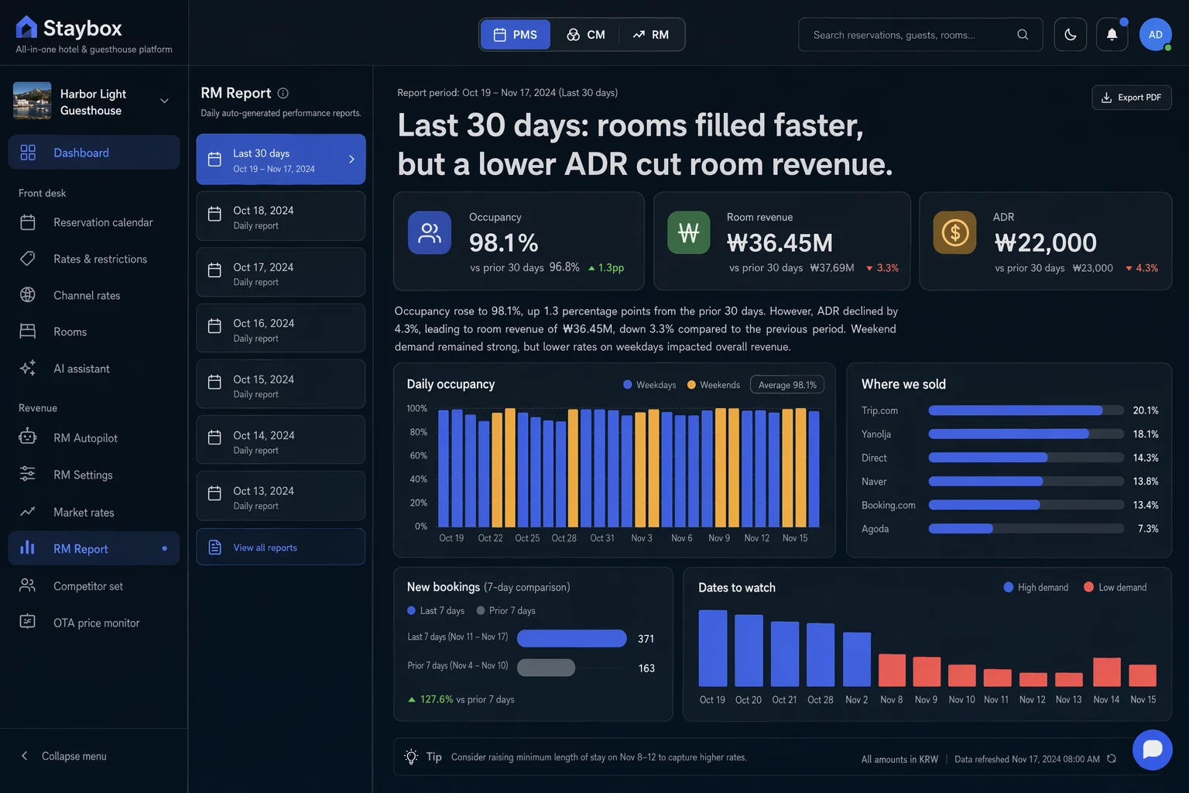Click the Competitor set people icon
The height and width of the screenshot is (793, 1189).
click(28, 585)
